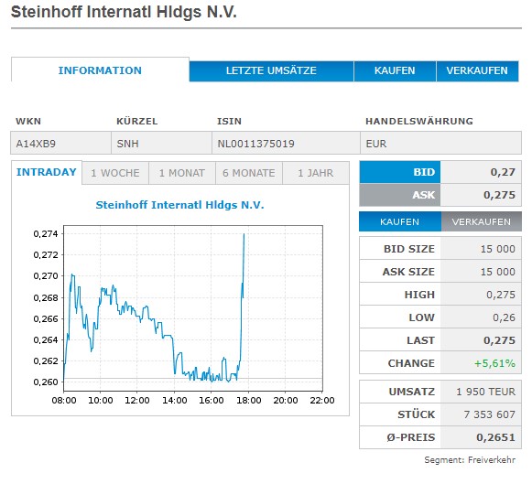The height and width of the screenshot is (484, 532).
Task: Select the WKN value A14XB9
Action: point(36,144)
